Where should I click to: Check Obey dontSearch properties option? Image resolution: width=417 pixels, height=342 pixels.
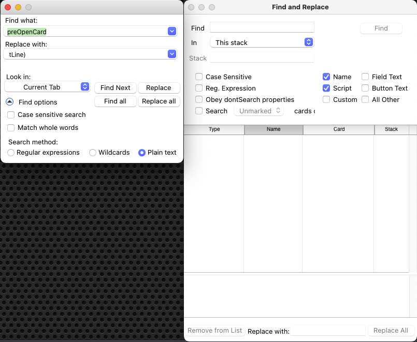pos(199,99)
